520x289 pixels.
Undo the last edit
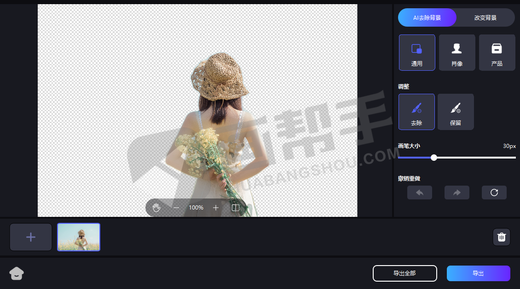420,193
